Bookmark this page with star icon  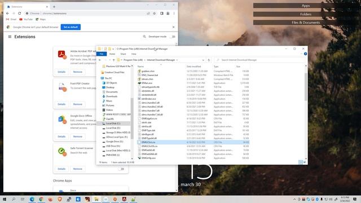(x=154, y=14)
